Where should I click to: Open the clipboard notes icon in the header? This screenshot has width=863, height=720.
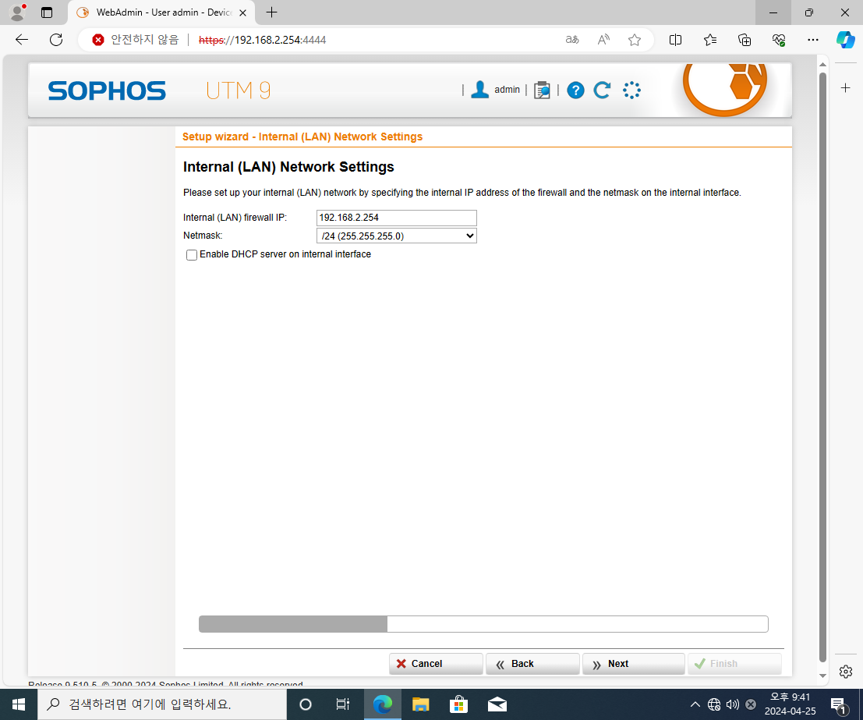542,90
